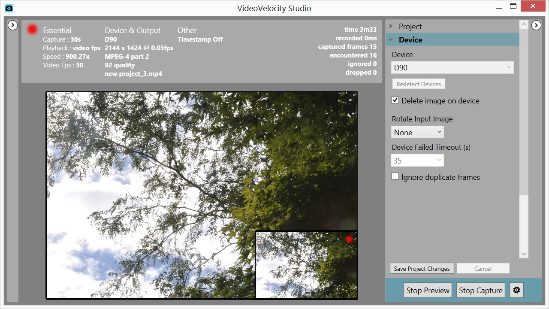Screen dimensions: 549x309
Task: Click the Capture : 30s value
Action: coord(62,39)
